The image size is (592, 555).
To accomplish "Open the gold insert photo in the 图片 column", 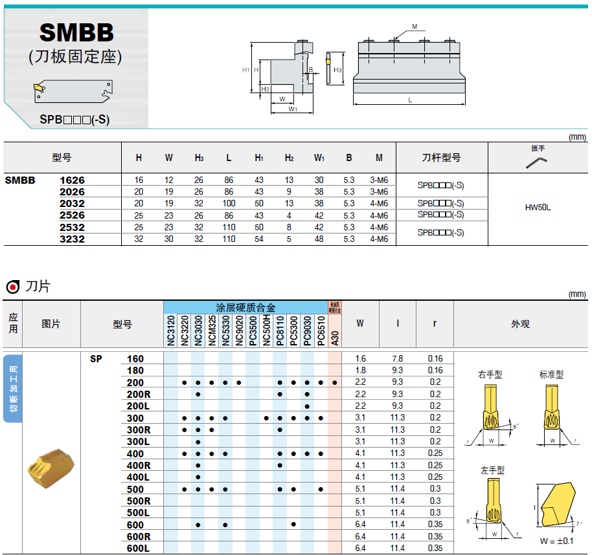I will pos(51,467).
